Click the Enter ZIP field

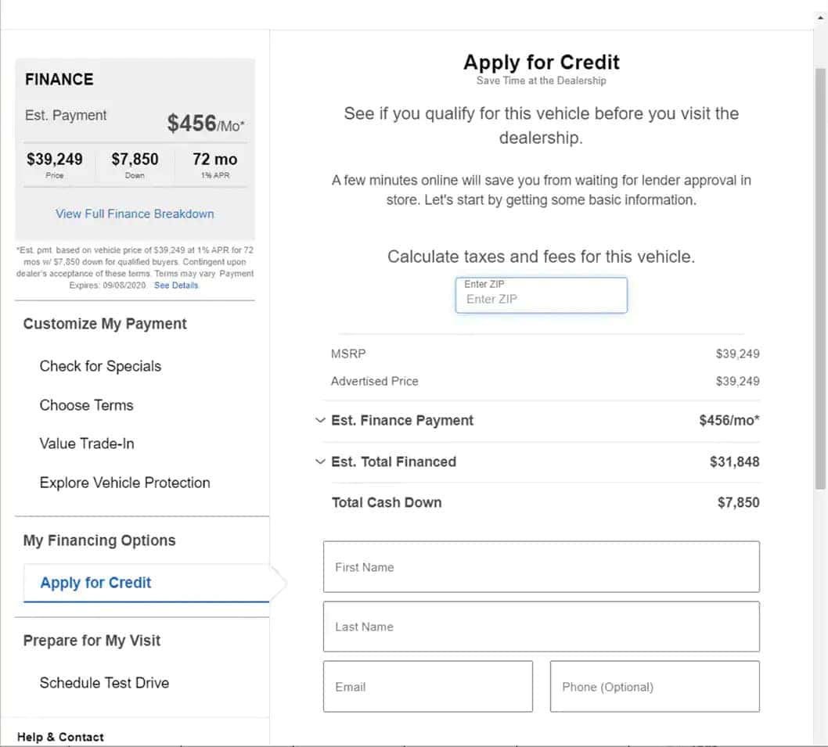(542, 295)
